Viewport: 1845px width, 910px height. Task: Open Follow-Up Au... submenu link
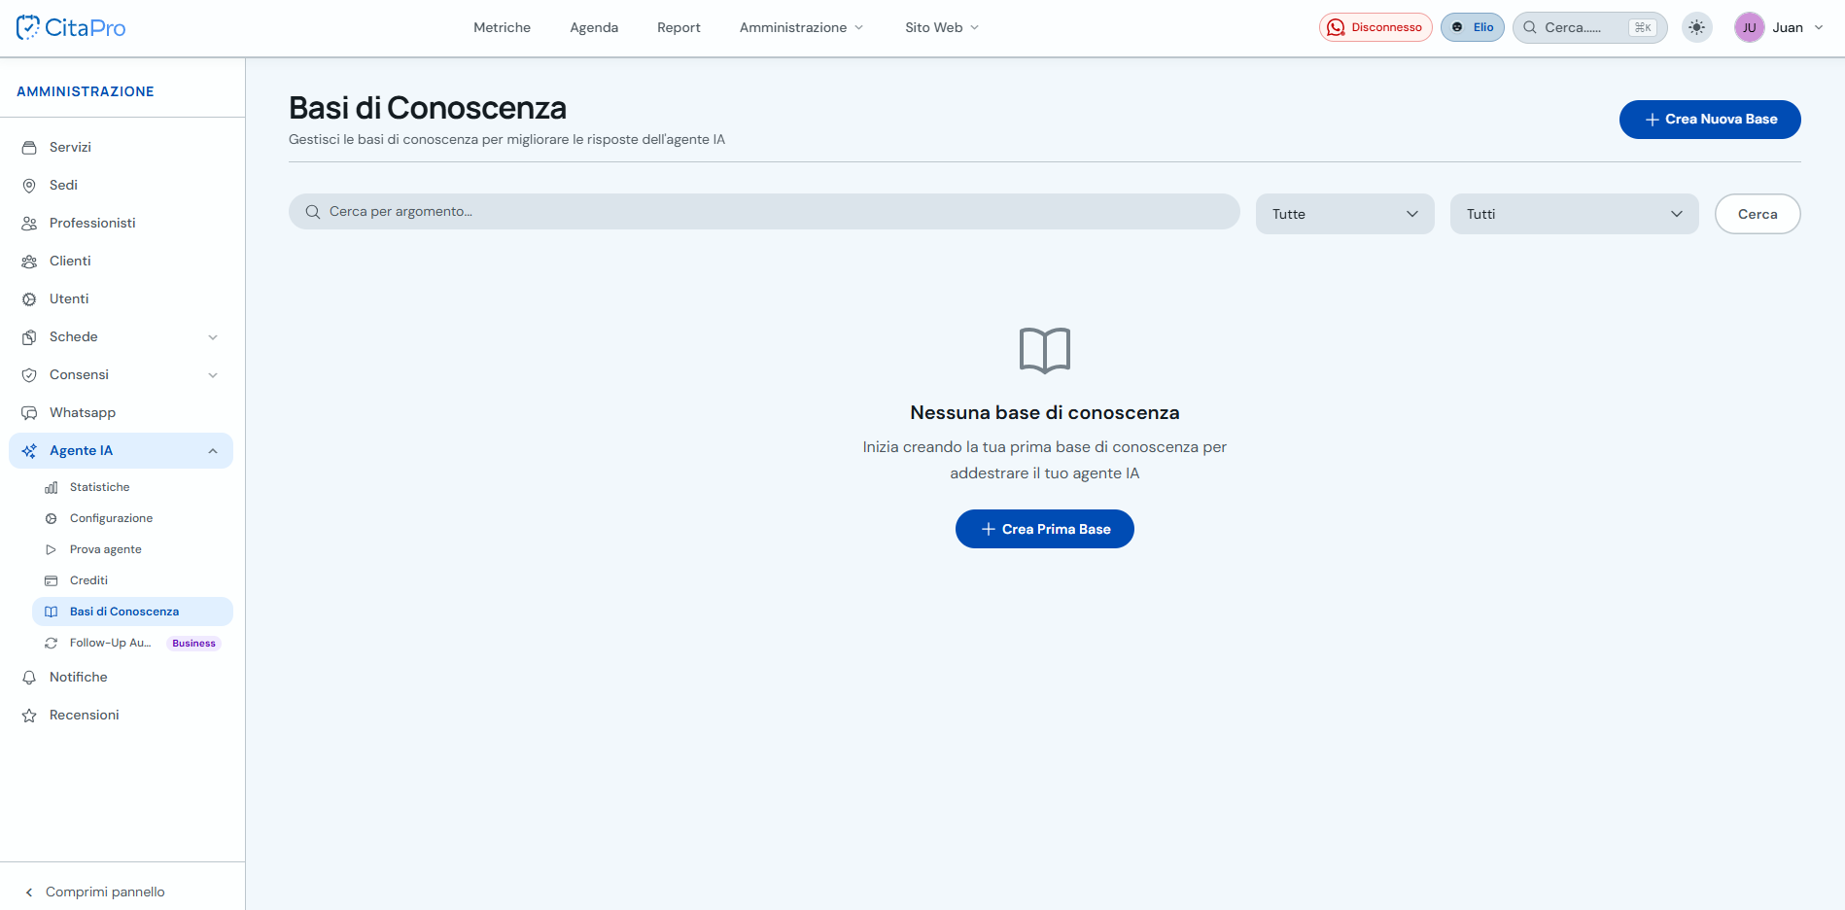click(x=132, y=643)
